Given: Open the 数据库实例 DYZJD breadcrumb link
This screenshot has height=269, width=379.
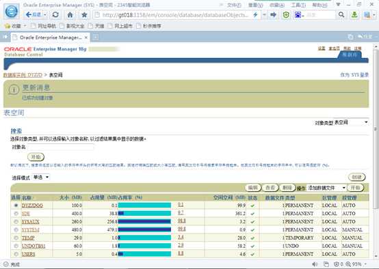Looking at the screenshot, I should [23, 75].
